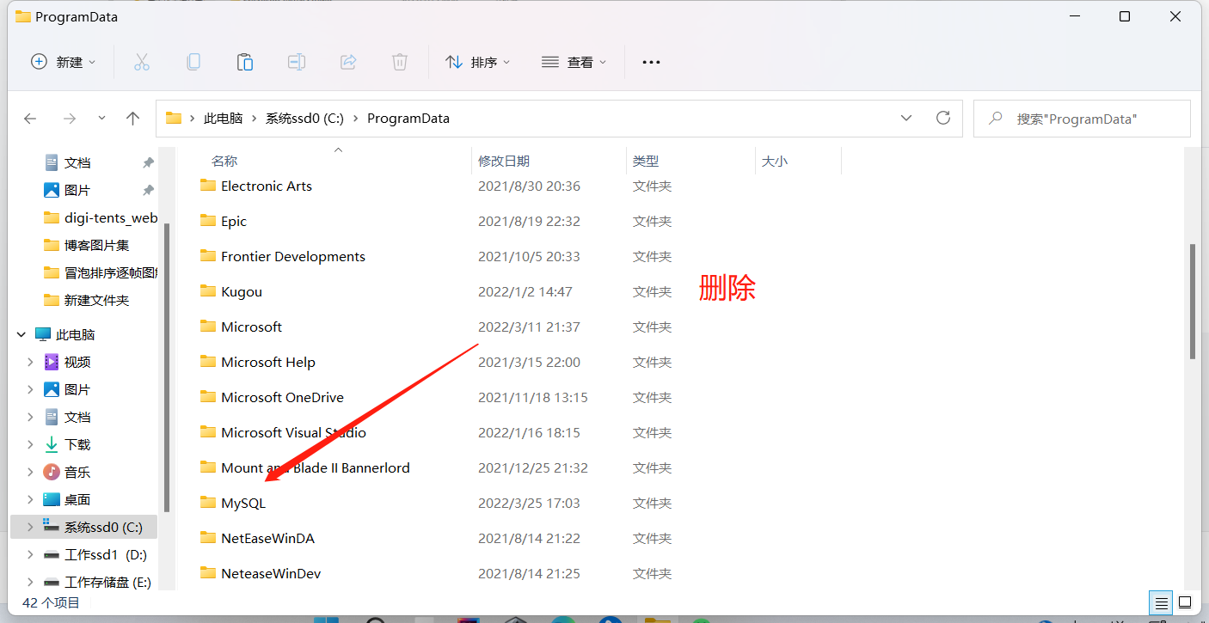Switch to details view icon in status bar

(x=1162, y=602)
